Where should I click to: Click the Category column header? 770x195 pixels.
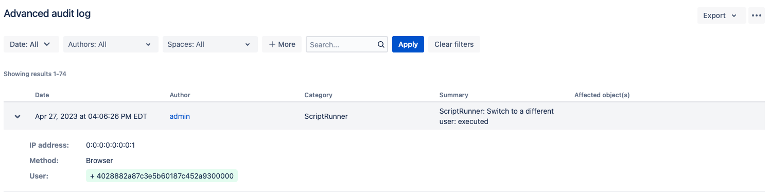tap(319, 95)
